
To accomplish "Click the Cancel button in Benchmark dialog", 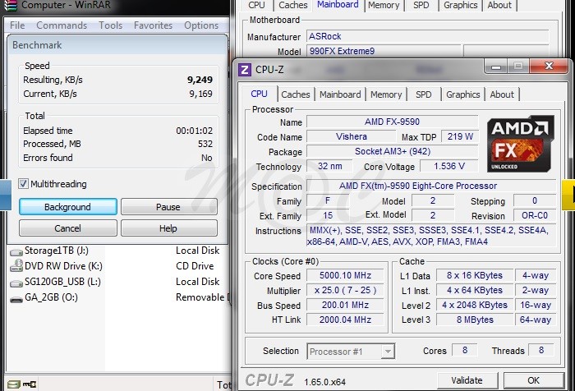I will [x=67, y=228].
